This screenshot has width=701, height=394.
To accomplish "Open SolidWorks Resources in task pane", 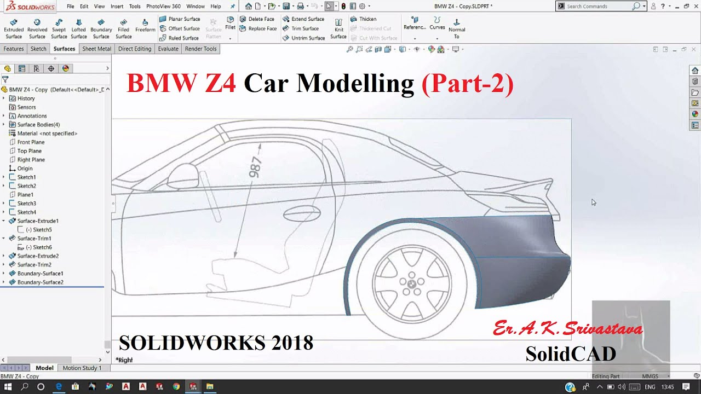I will click(695, 71).
